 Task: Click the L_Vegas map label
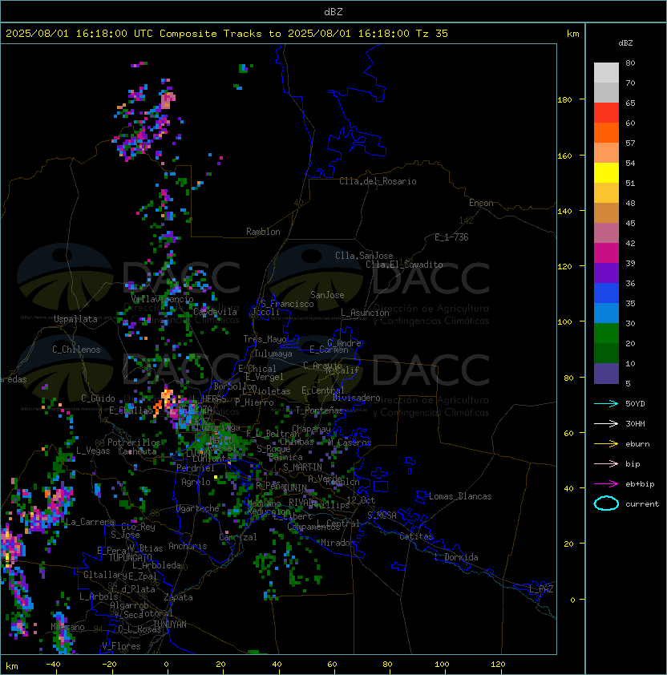pos(93,451)
